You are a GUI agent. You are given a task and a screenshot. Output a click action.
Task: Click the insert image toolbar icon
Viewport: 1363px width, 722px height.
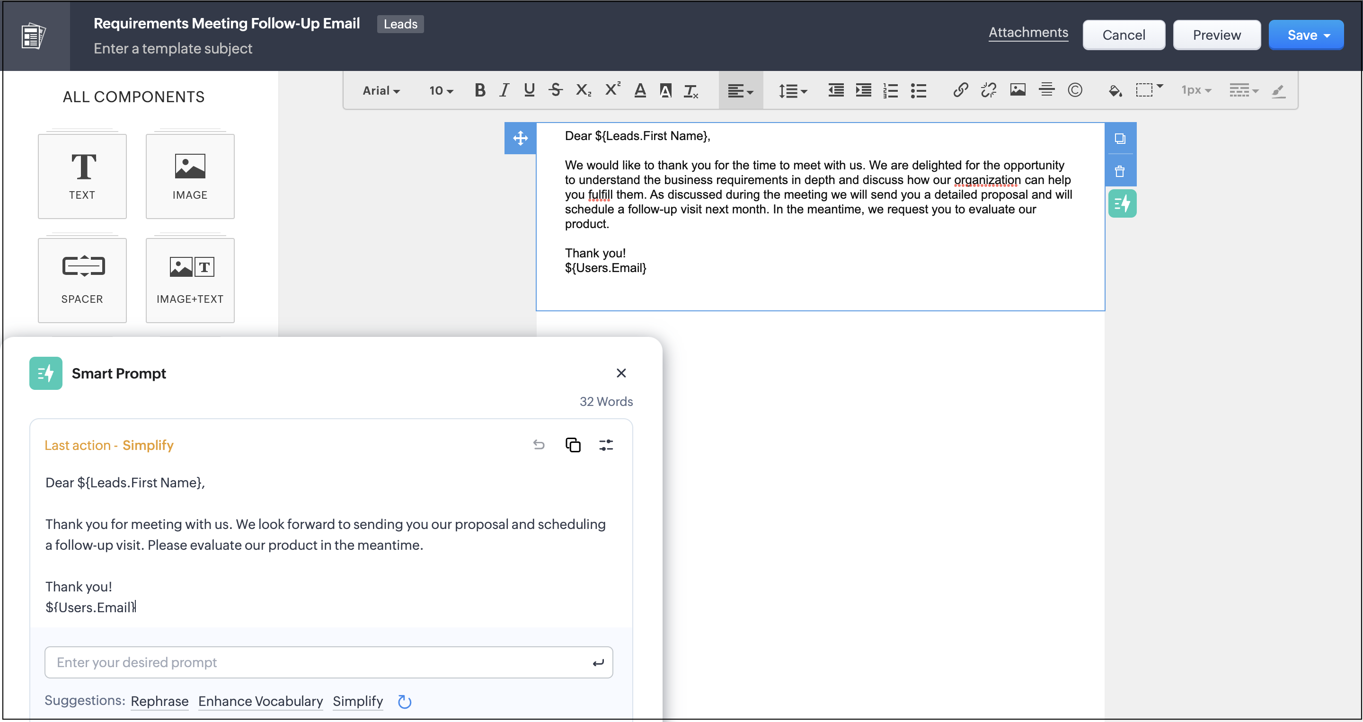coord(1017,90)
